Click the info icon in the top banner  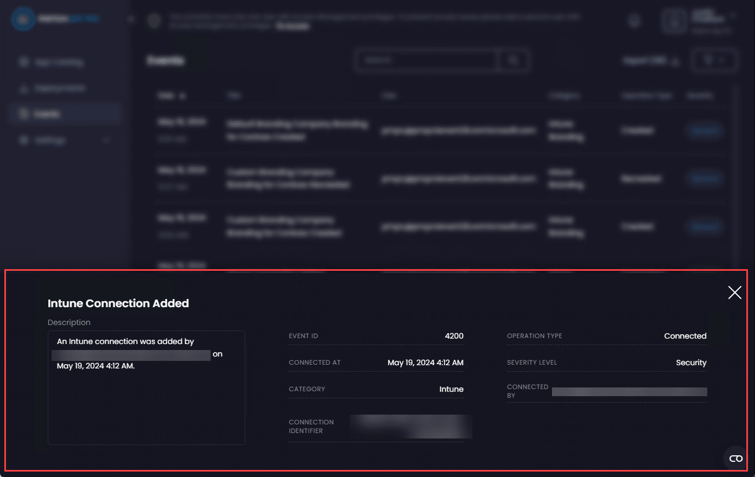tap(155, 21)
